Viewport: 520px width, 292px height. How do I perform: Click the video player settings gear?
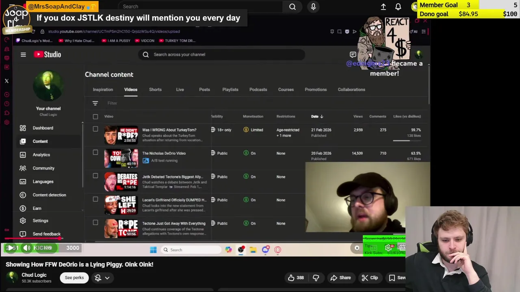(x=388, y=248)
